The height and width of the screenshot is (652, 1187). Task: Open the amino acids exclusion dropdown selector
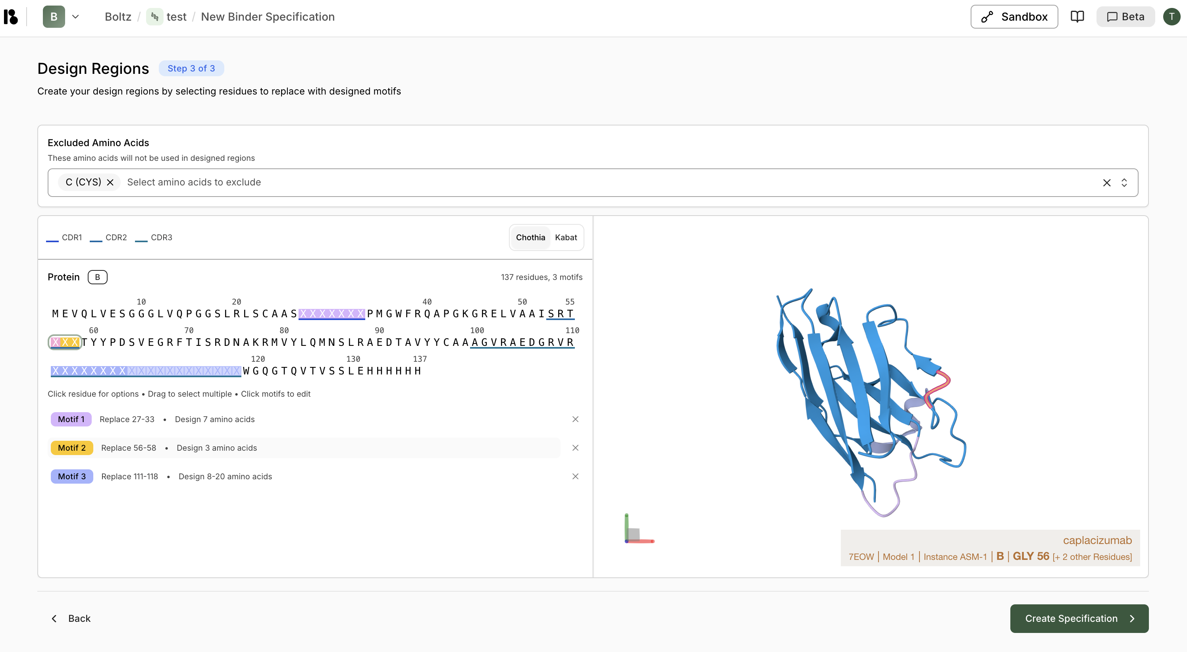pyautogui.click(x=1124, y=183)
